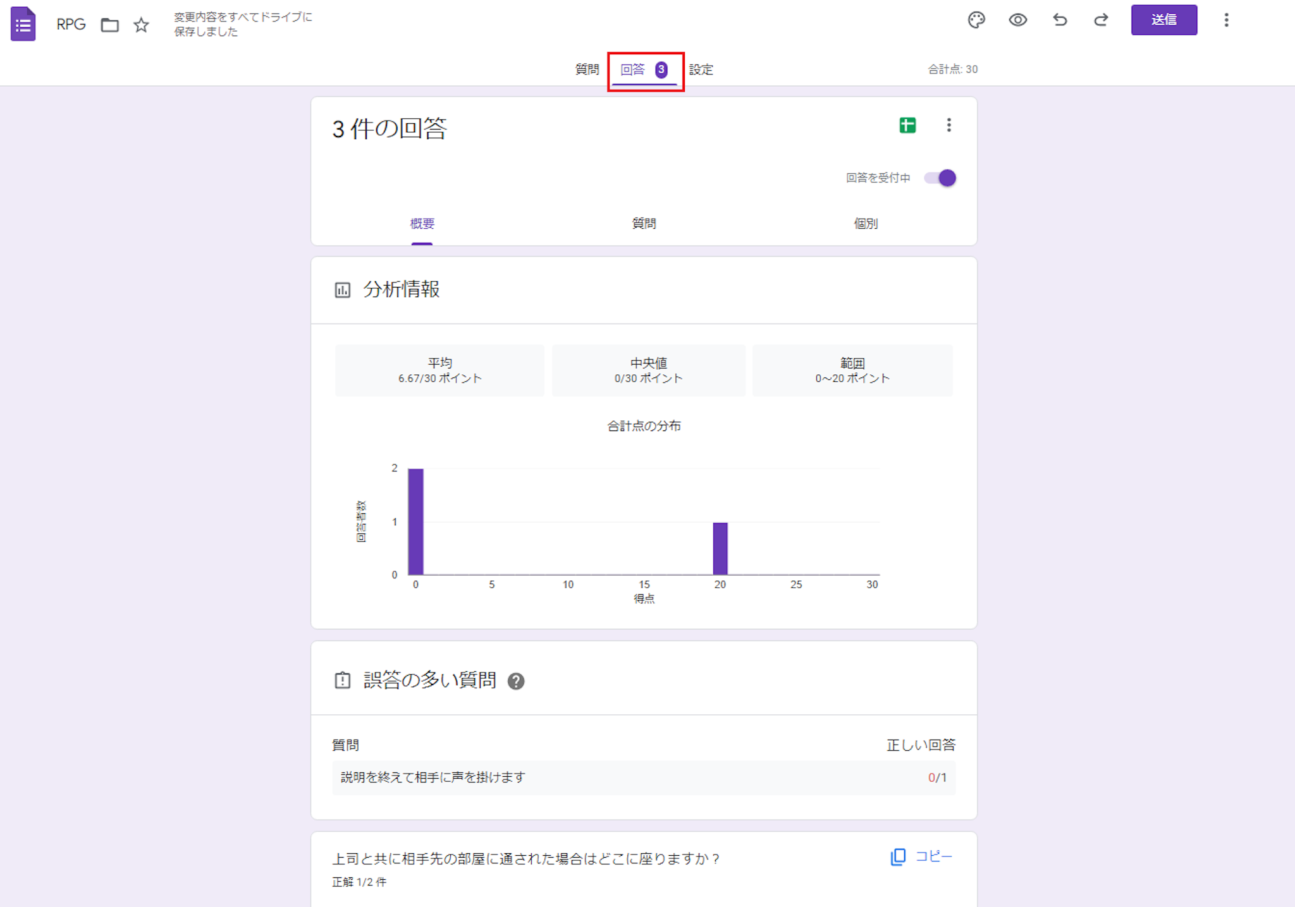Select the 個別 responses sub-tab
This screenshot has width=1295, height=907.
pyautogui.click(x=866, y=224)
